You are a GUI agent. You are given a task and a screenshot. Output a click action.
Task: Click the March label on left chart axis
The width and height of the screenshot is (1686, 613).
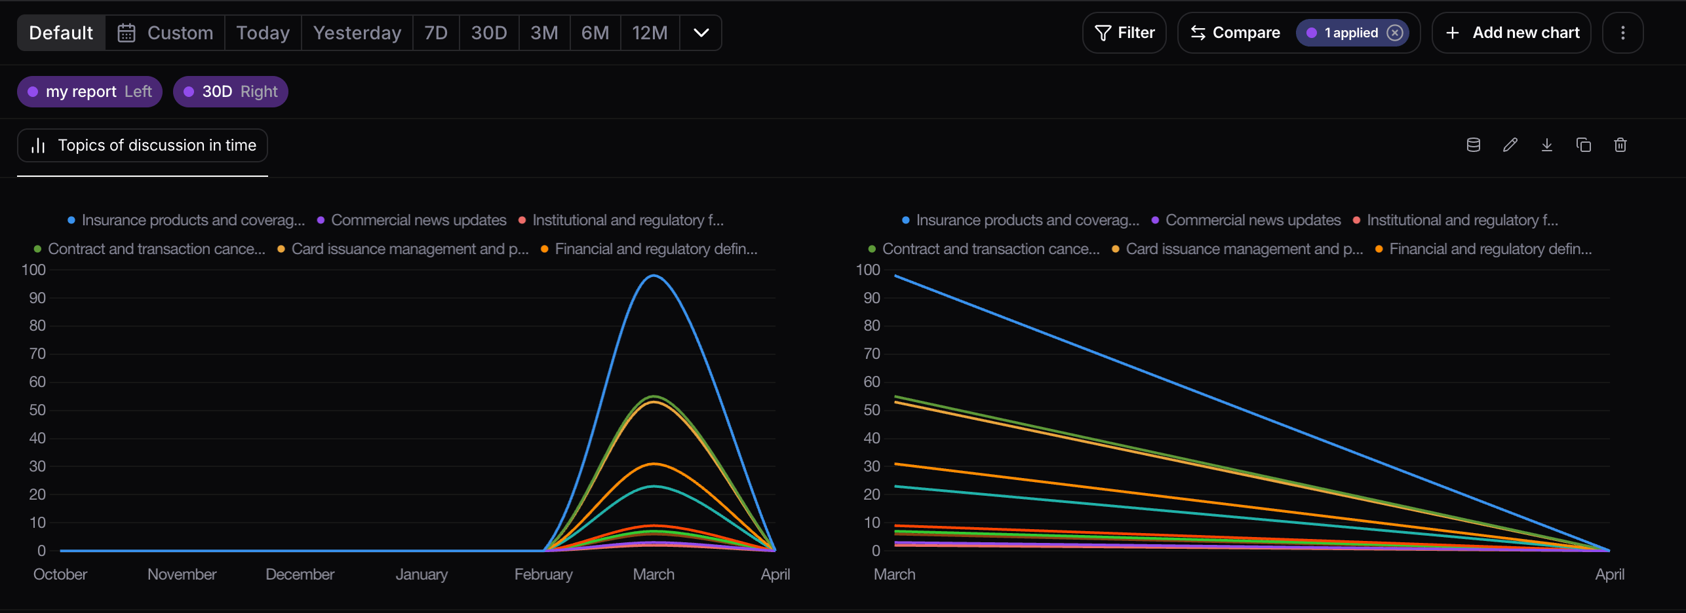pyautogui.click(x=654, y=574)
